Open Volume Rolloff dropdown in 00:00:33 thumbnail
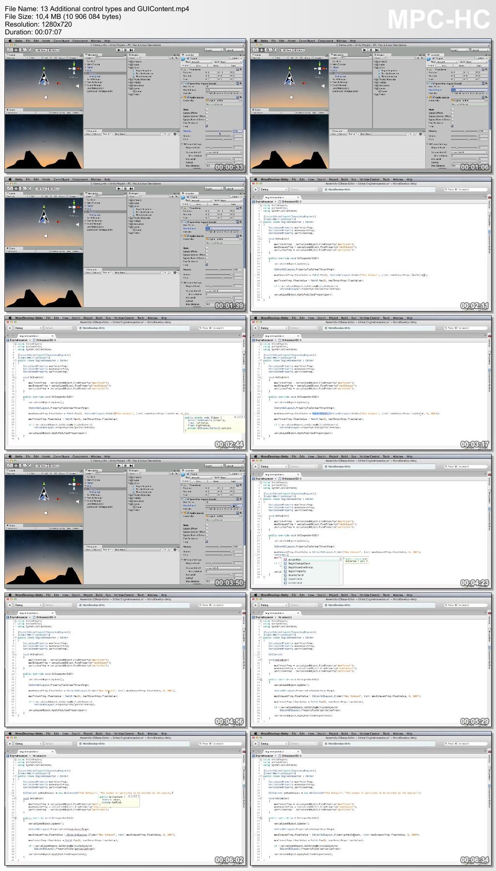This screenshot has width=496, height=871. (x=224, y=152)
